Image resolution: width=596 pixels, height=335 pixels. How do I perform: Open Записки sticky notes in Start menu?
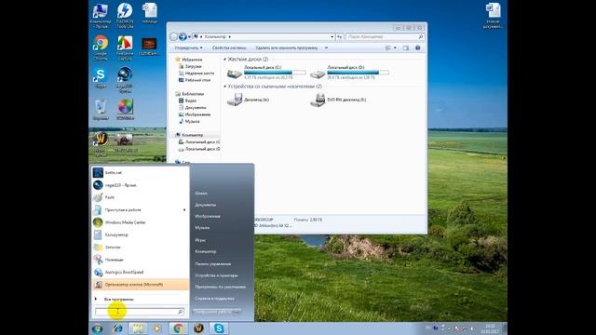coord(141,248)
